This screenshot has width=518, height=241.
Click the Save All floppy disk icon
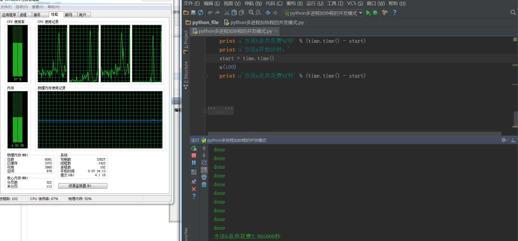click(193, 12)
